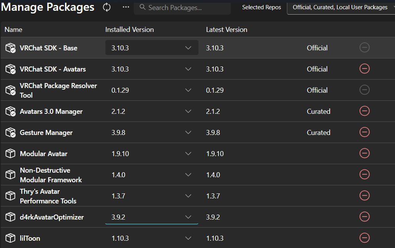Open version dropdown for Avatars 3.0 Manager
395x248 pixels.
coord(152,111)
